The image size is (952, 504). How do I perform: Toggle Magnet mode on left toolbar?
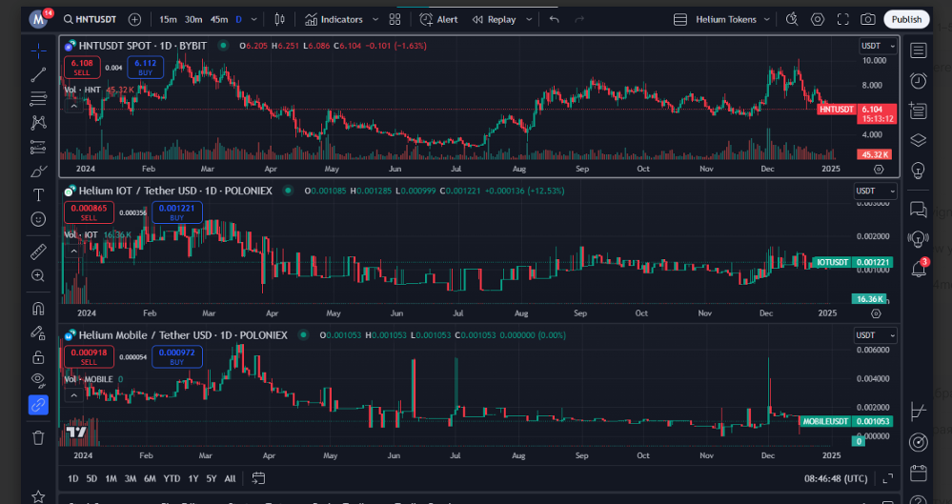[38, 309]
